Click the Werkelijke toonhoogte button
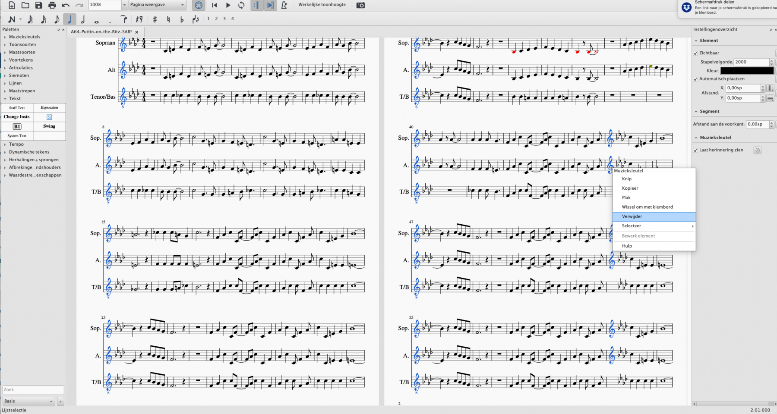The width and height of the screenshot is (777, 414). pyautogui.click(x=322, y=5)
